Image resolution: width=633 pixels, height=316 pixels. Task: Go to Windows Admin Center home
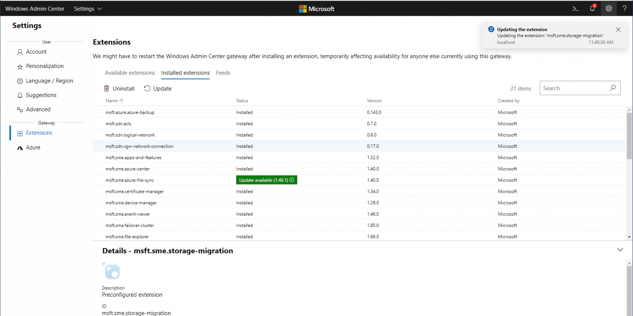coord(35,9)
